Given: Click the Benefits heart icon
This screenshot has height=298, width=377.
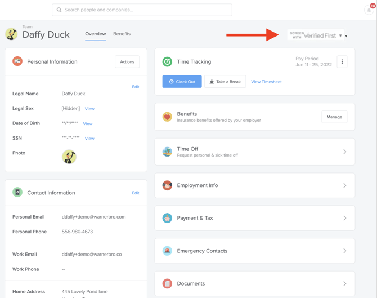Looking at the screenshot, I should (x=167, y=117).
